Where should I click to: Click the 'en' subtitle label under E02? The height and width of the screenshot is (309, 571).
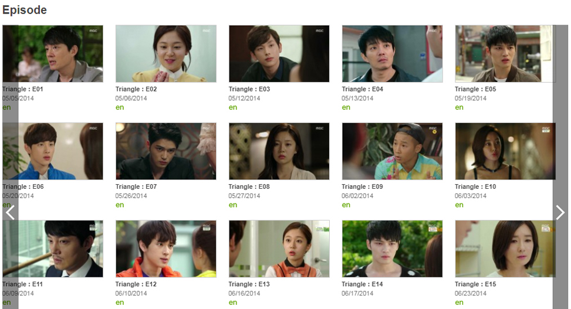point(120,107)
